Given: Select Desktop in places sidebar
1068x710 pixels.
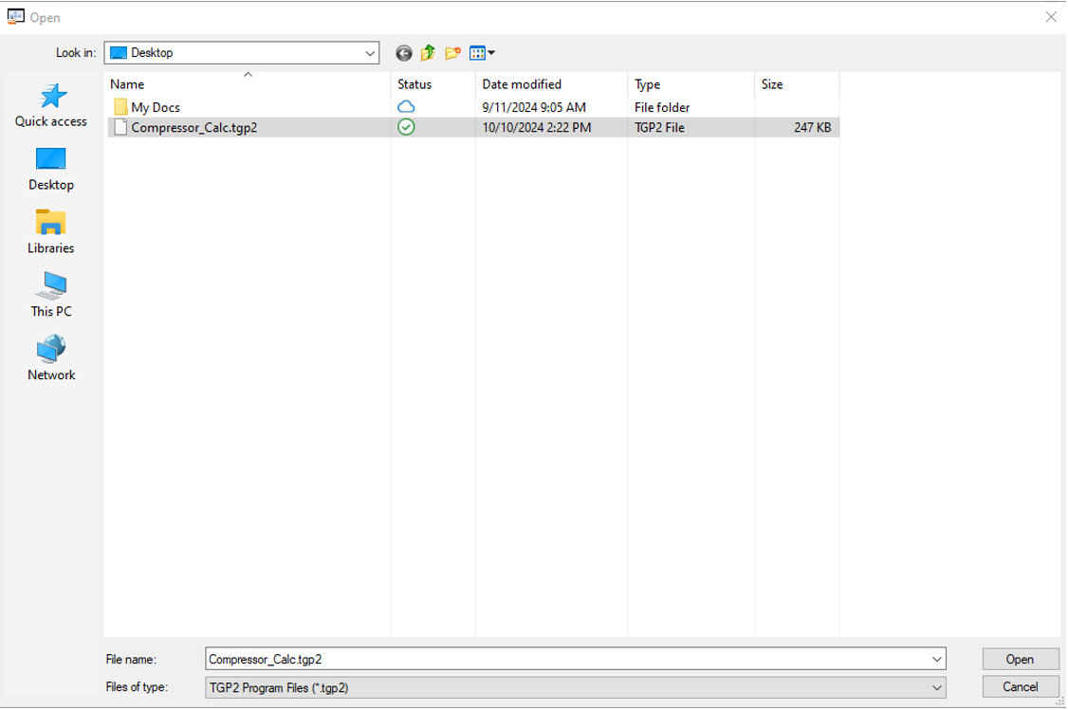Looking at the screenshot, I should pos(51,170).
